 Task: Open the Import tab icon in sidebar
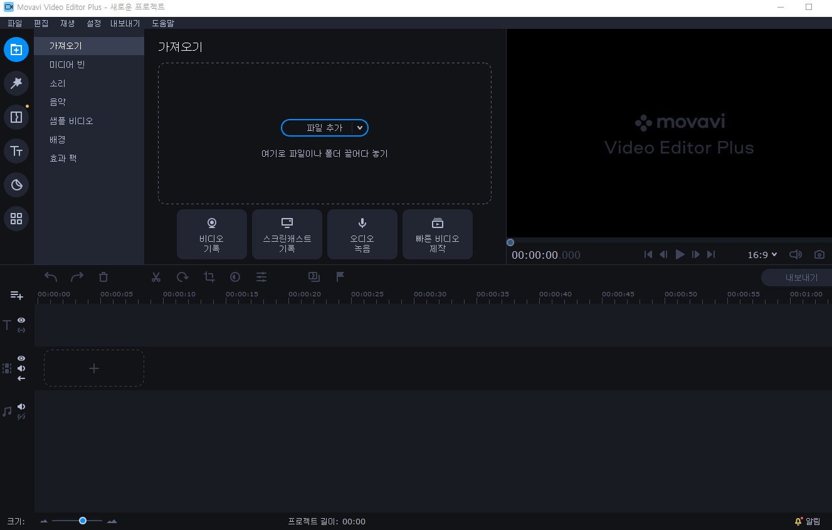click(16, 49)
